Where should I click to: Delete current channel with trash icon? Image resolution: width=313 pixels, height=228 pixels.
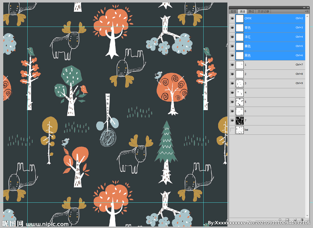click(302, 220)
